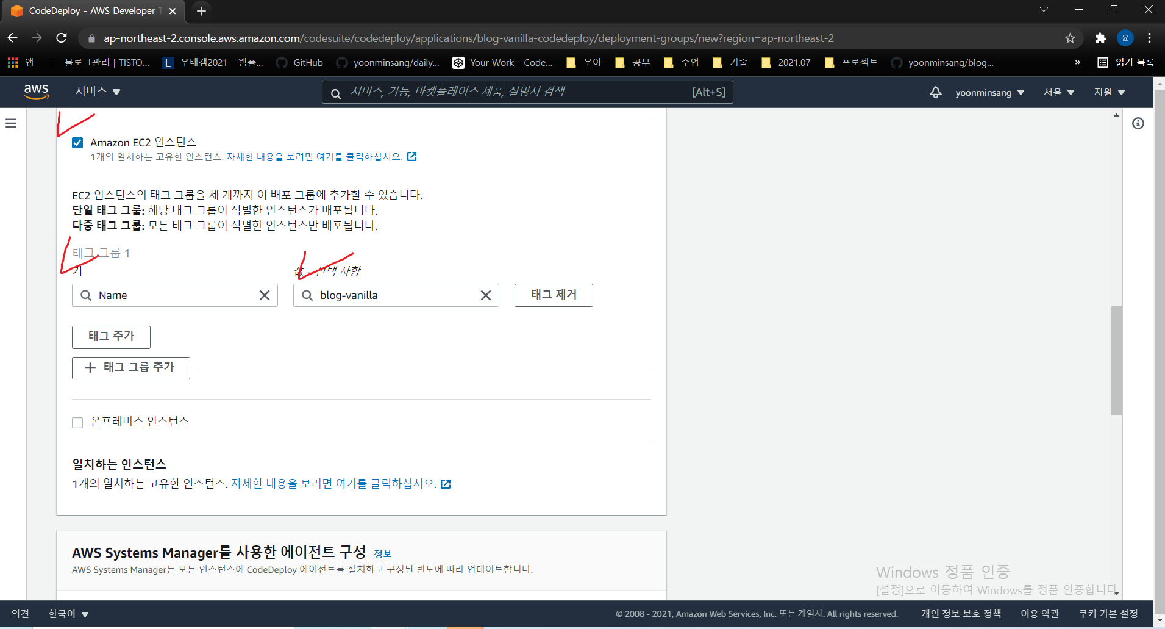This screenshot has width=1165, height=629.
Task: Click the browser address bar URL
Action: [x=468, y=38]
